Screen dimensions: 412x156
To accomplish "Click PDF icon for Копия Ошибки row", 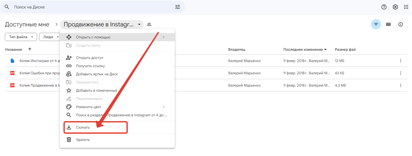I will pyautogui.click(x=12, y=73).
